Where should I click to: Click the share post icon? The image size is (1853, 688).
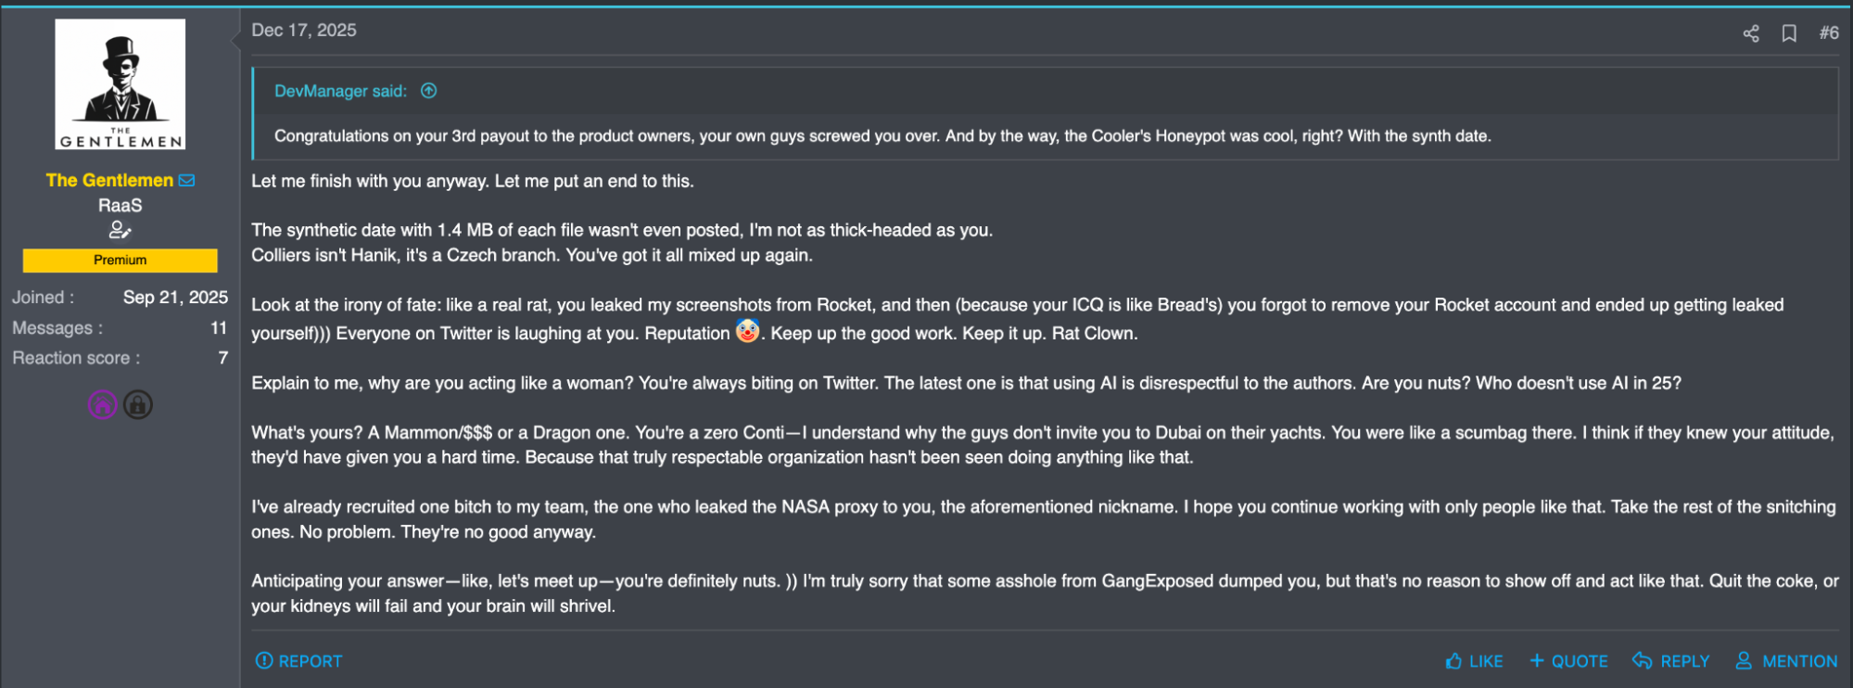(1750, 33)
